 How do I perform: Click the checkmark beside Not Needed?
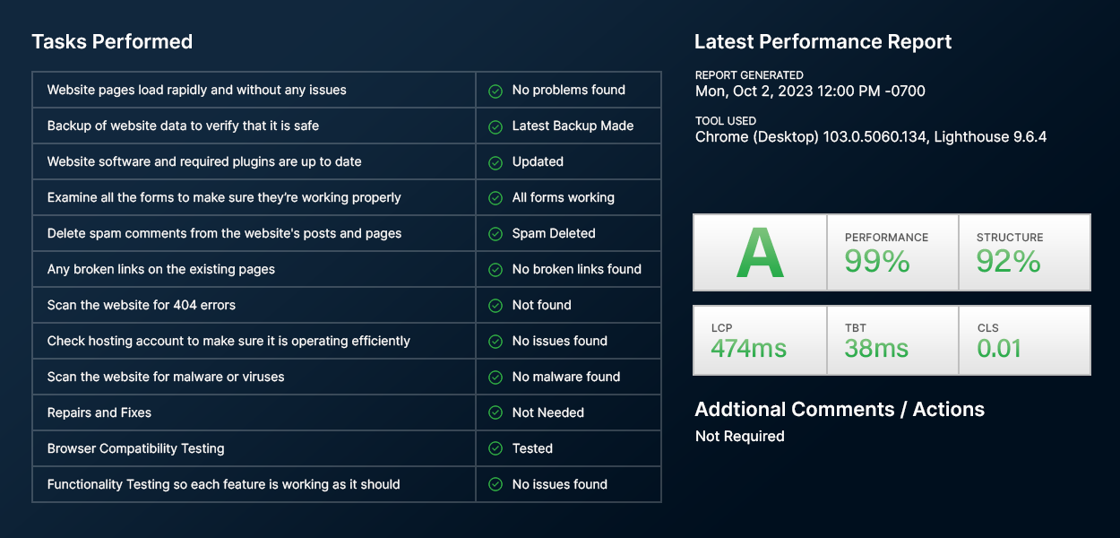pos(495,413)
